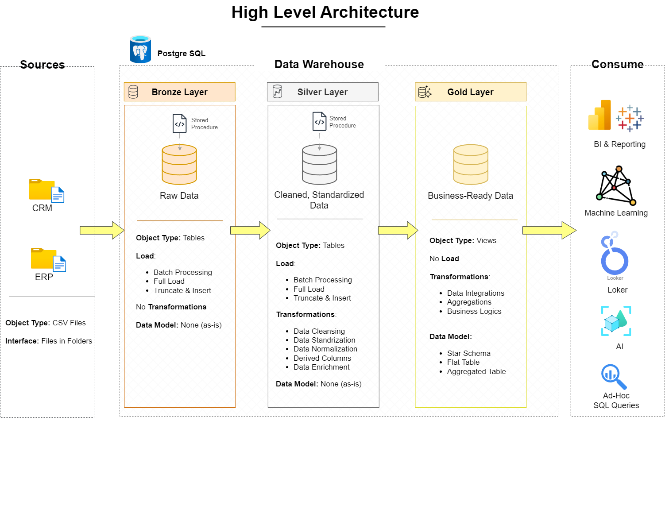Select the High Level Architecture title

[325, 12]
